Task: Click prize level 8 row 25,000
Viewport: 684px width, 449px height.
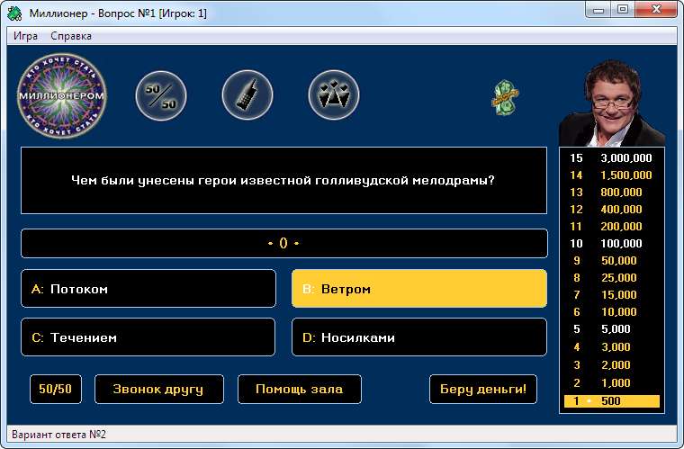Action: pyautogui.click(x=612, y=278)
